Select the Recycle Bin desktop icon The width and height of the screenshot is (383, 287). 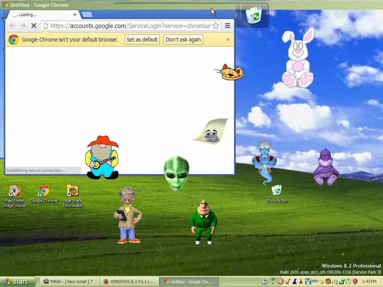coord(277,194)
